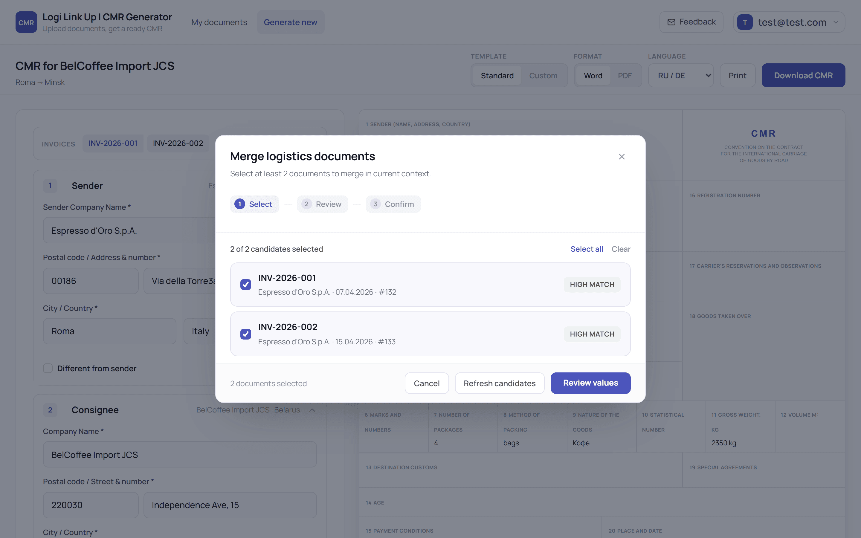Choose the Custom template option

tap(543, 75)
